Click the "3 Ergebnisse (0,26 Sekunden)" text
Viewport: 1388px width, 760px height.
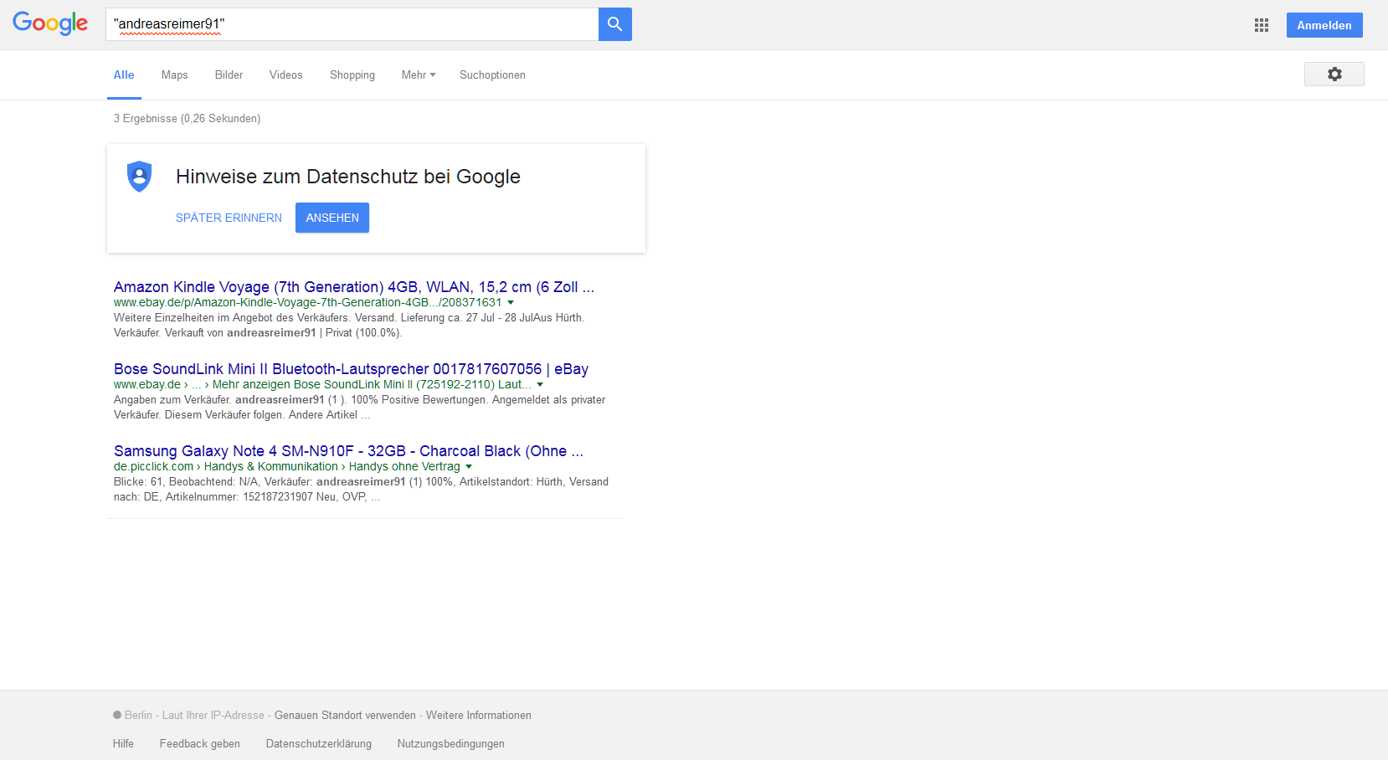188,119
